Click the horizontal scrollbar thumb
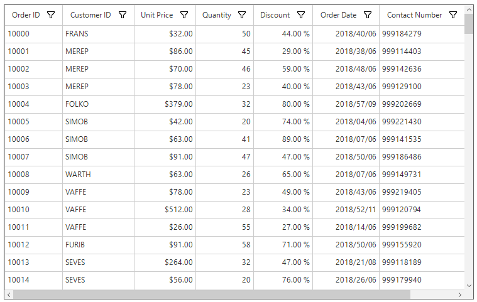Screen dimensions: 477x302 (212, 294)
